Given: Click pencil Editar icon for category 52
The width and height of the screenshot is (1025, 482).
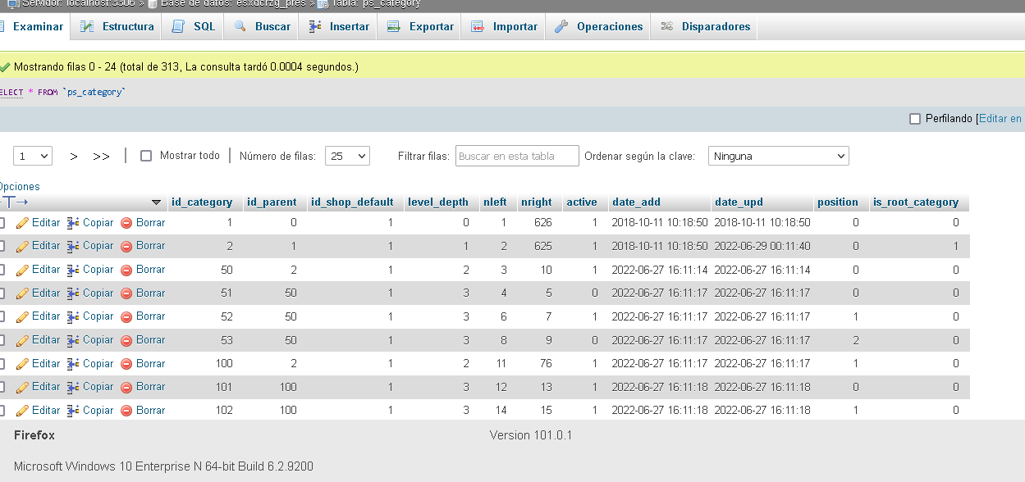Looking at the screenshot, I should [x=22, y=316].
